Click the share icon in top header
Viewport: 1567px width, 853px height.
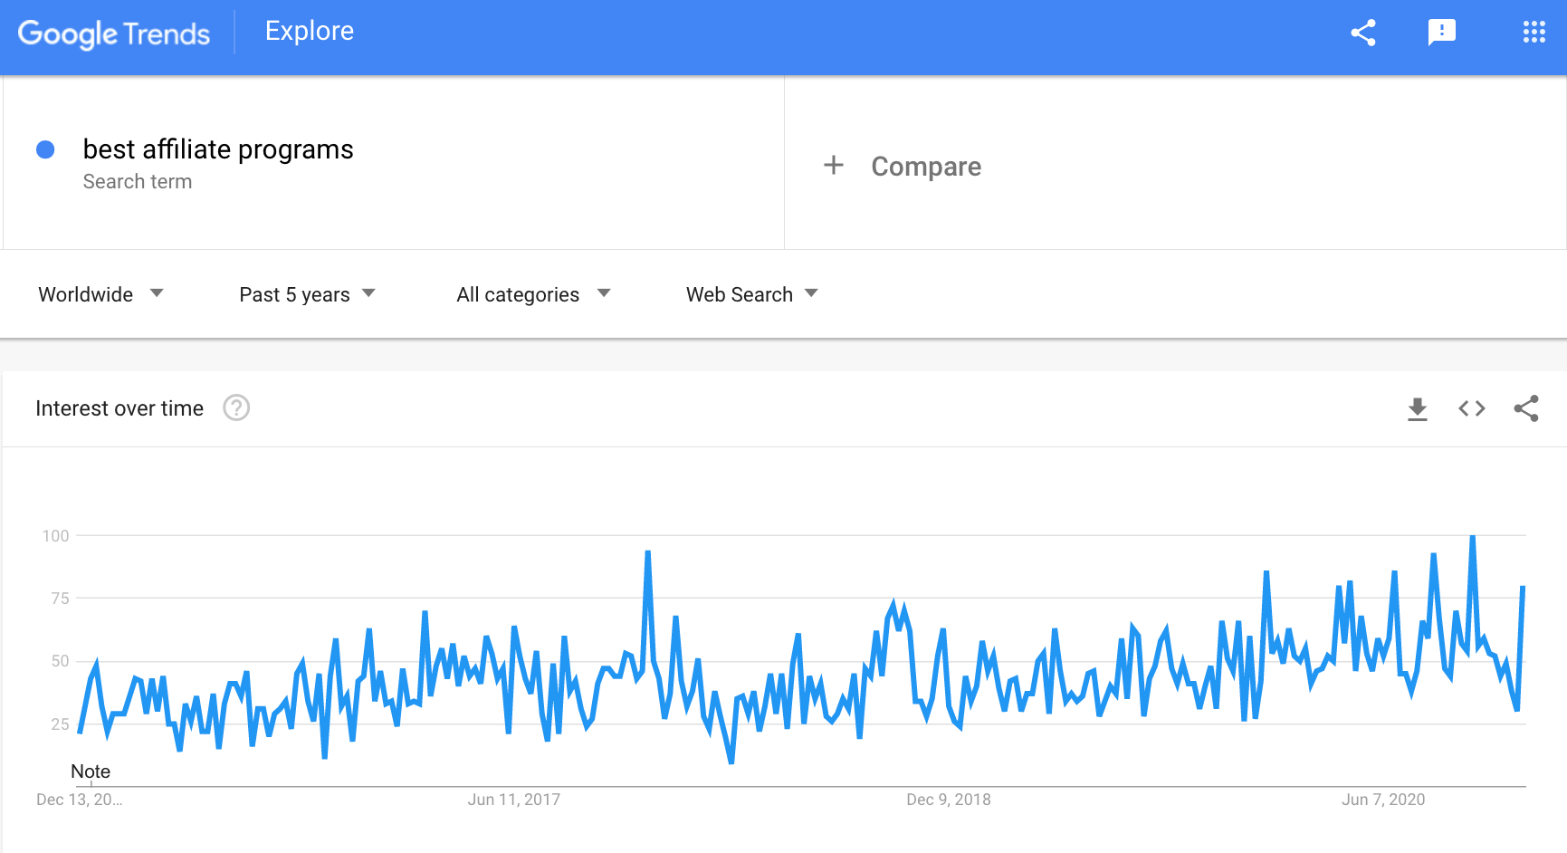1363,33
